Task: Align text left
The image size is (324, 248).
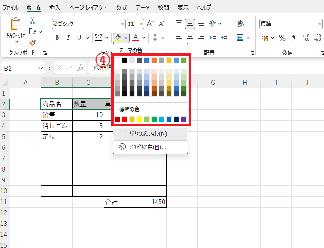Action: (179, 37)
